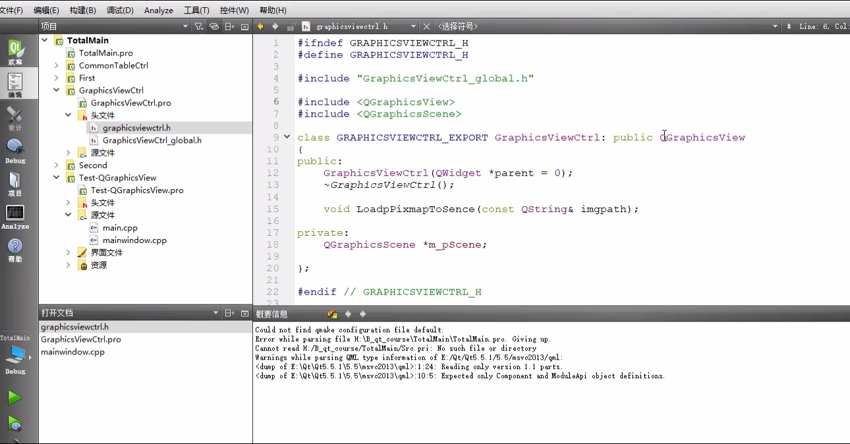This screenshot has width=850, height=444.
Task: Click the Help mode question-mark icon
Action: (14, 249)
